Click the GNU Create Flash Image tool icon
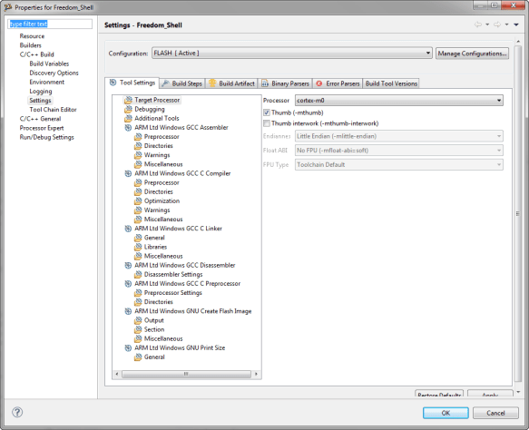Viewport: 529px width, 430px height. point(128,311)
